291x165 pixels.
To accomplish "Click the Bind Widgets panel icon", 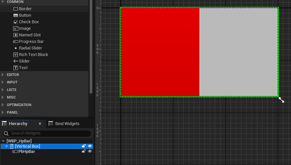I will click(51, 123).
